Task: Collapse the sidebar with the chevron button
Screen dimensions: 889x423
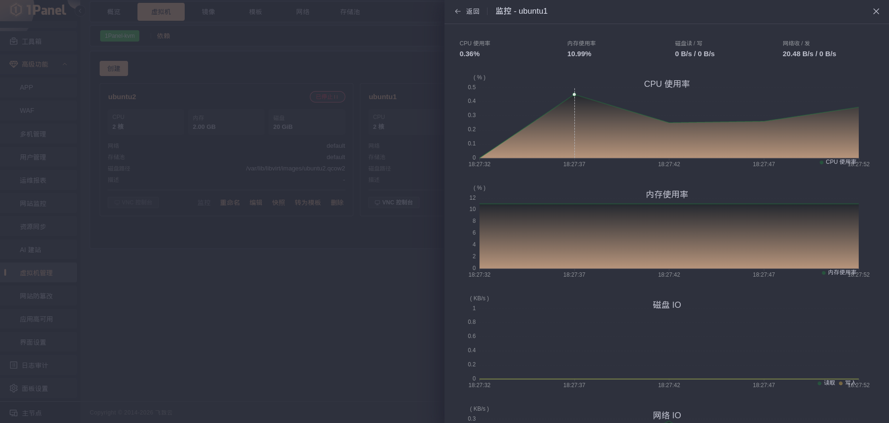Action: 80,11
